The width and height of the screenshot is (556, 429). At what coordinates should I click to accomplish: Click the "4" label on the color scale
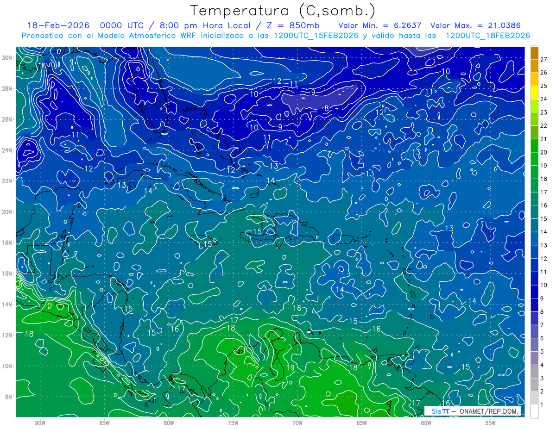(542, 365)
